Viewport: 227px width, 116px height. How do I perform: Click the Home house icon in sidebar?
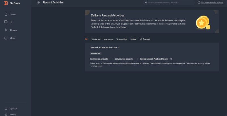coord(6,14)
